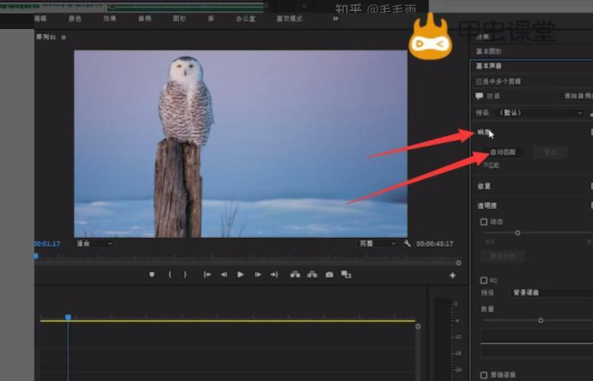Viewport: 593px width, 381px height.
Task: Click the Lift icon in transport controls
Action: 295,274
